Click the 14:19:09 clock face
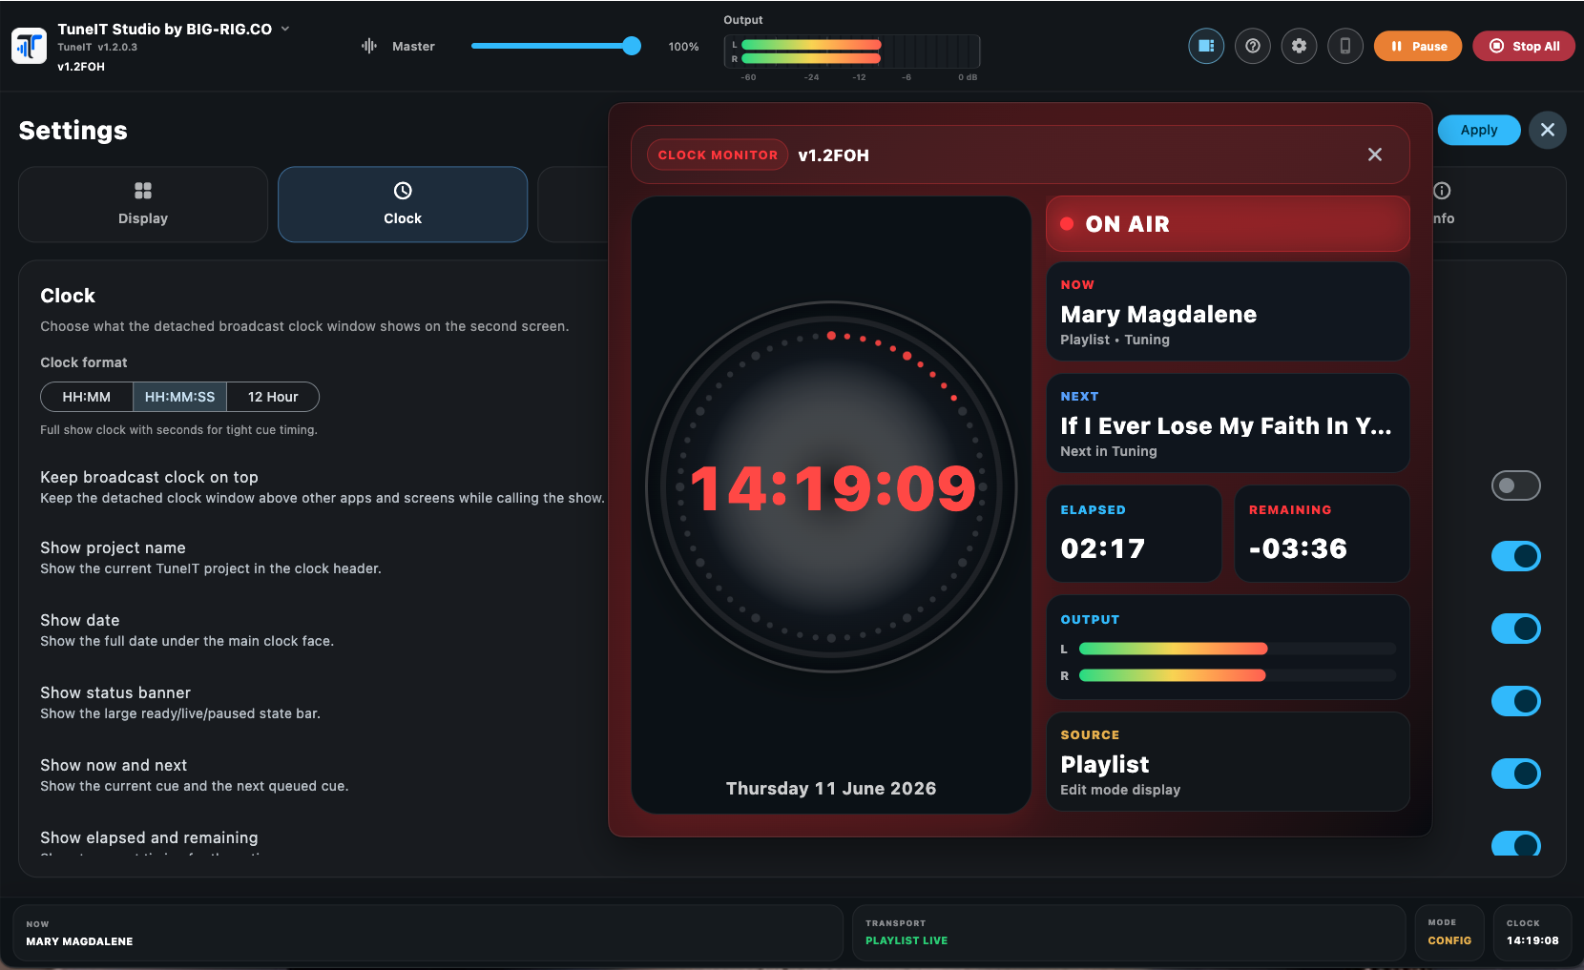The height and width of the screenshot is (970, 1584). [x=832, y=488]
